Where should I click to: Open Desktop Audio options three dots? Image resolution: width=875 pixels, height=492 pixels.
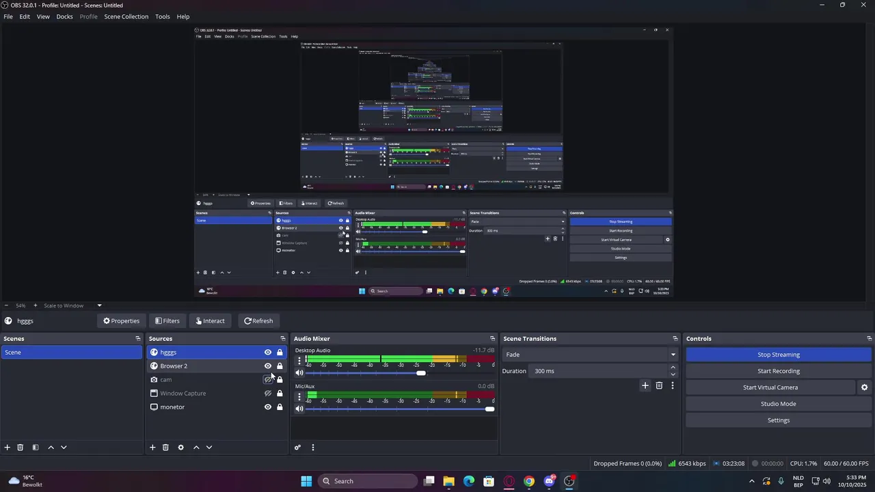click(x=299, y=360)
